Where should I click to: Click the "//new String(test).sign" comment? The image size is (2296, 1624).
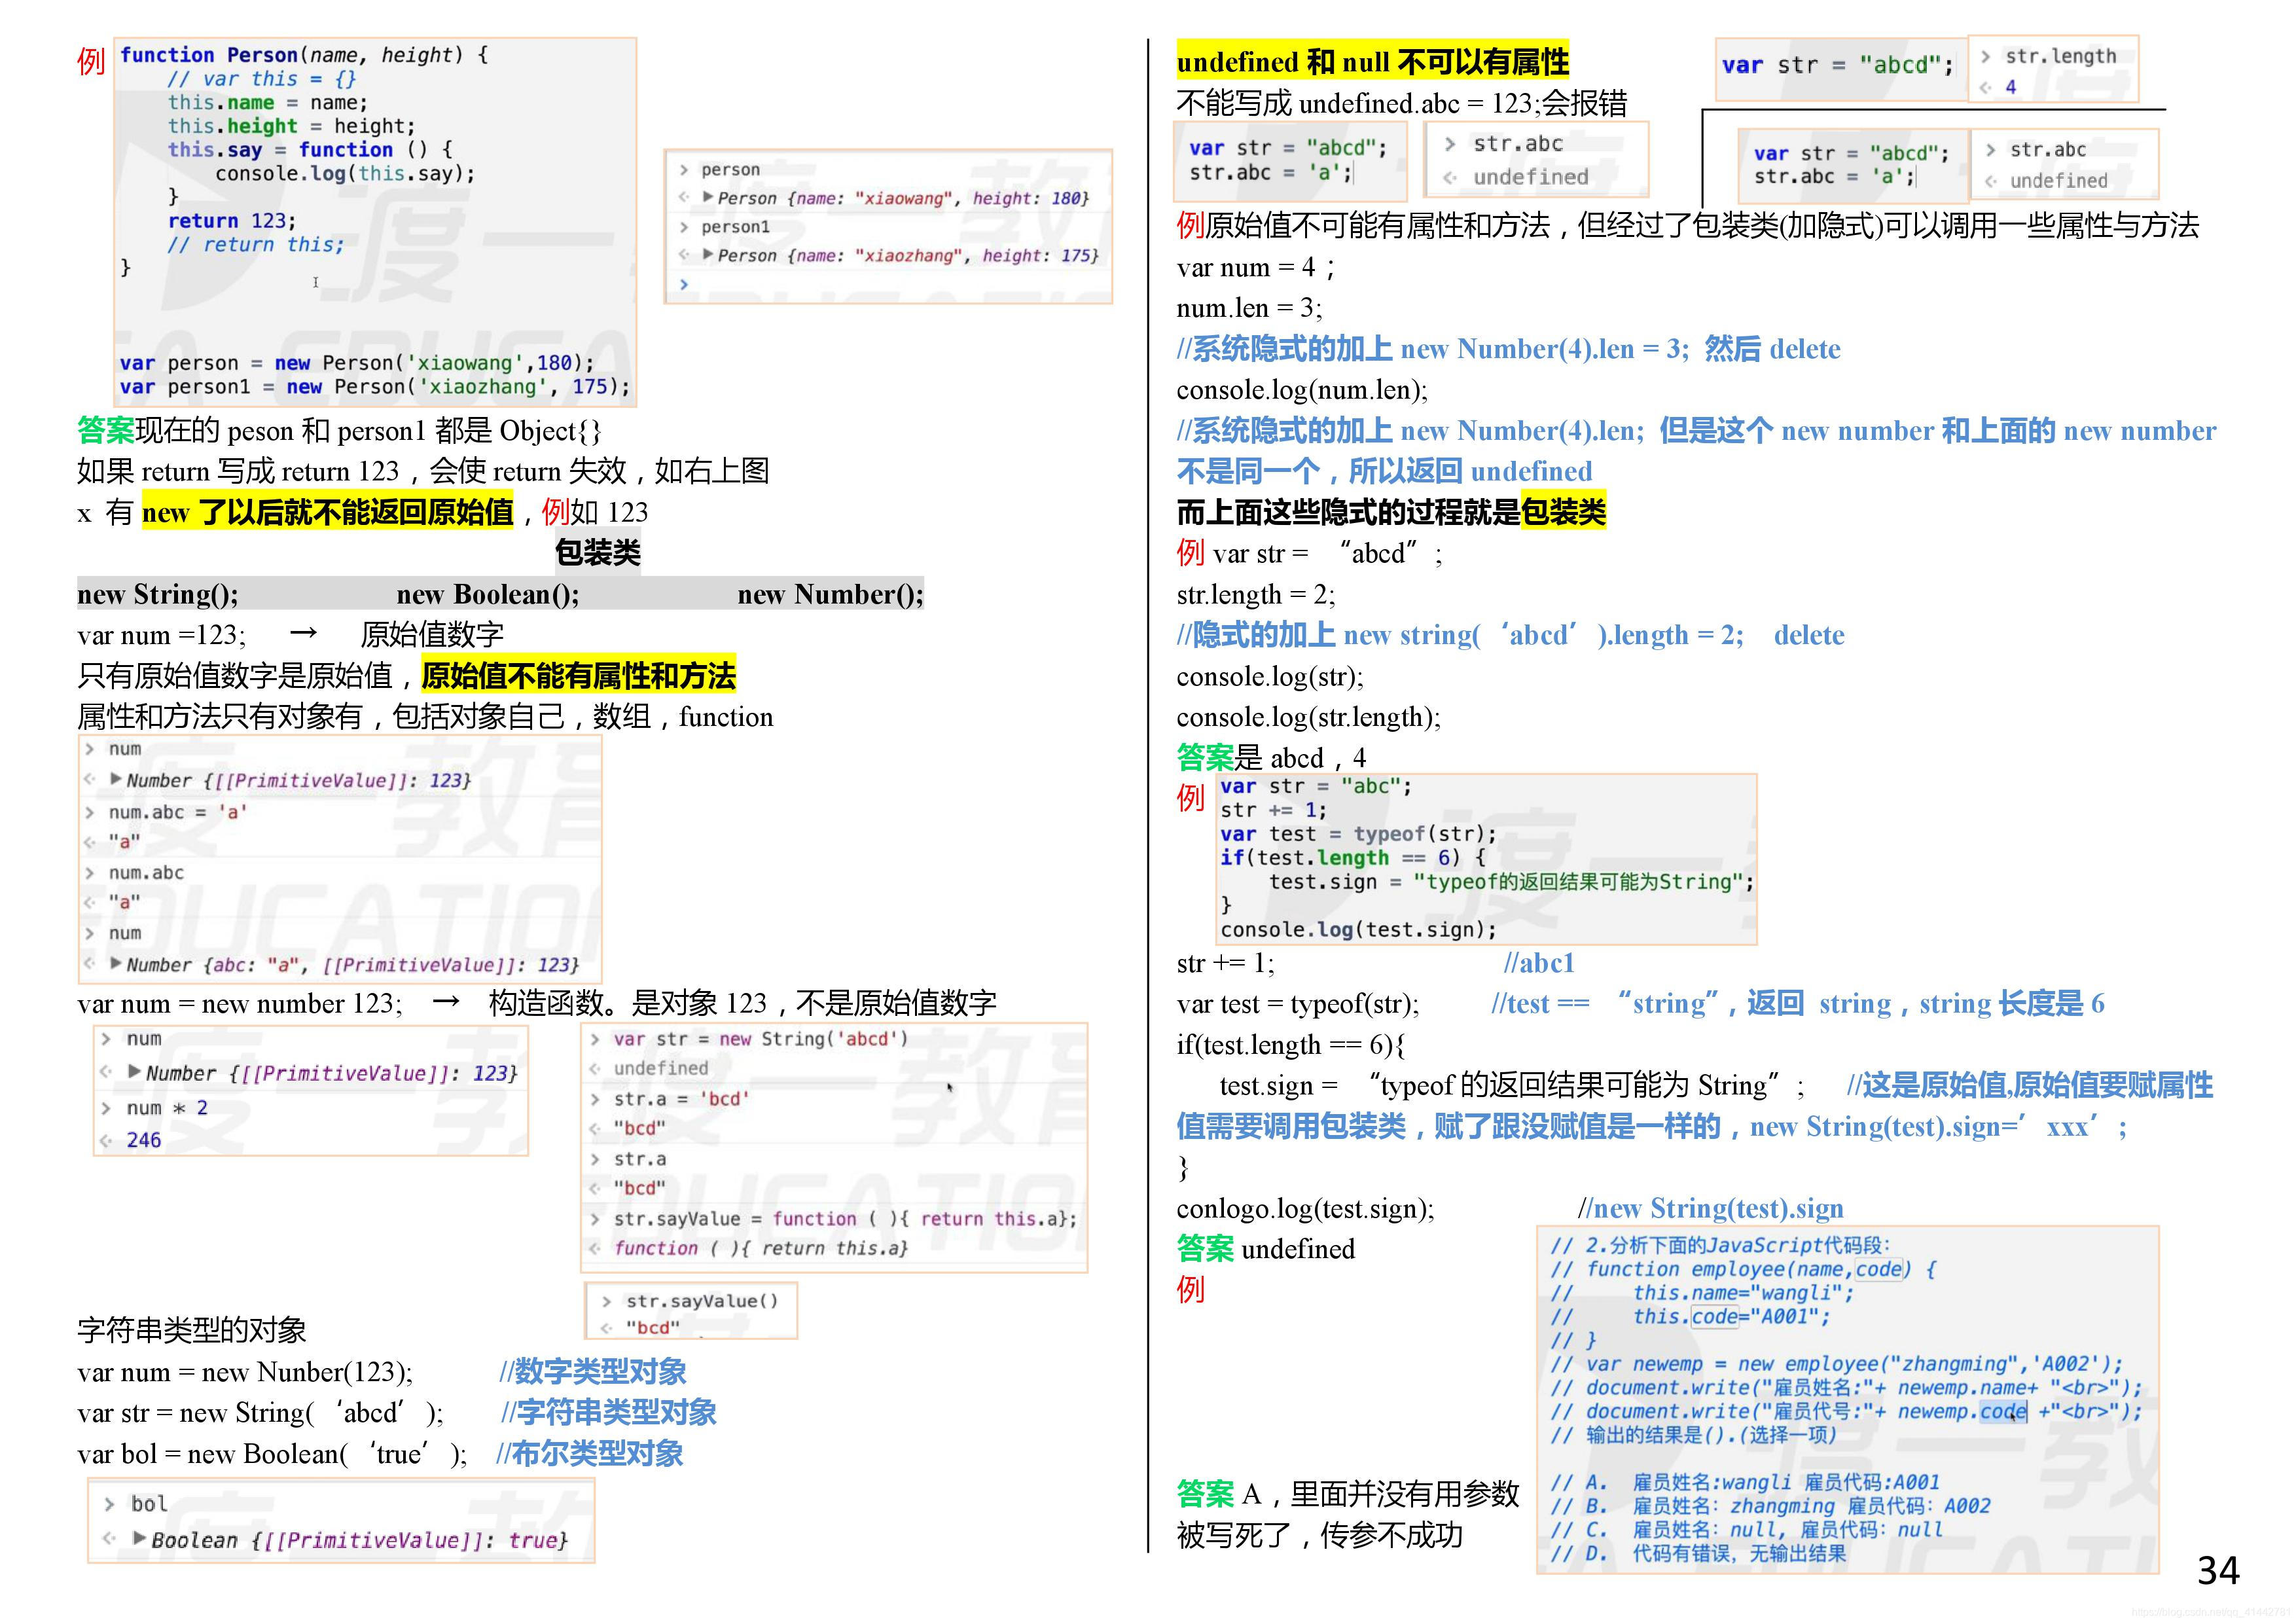(1710, 1209)
